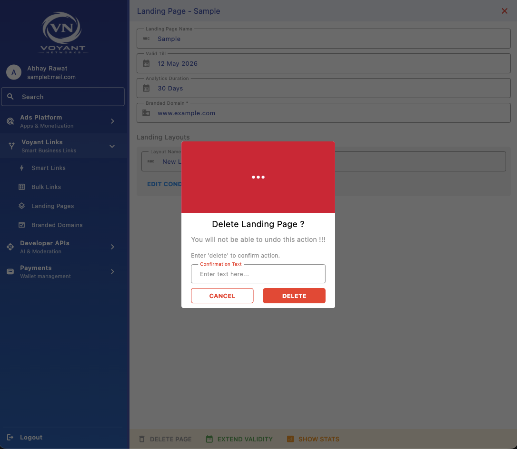Click the Payments wallet icon
Viewport: 517px width, 449px height.
tap(10, 272)
